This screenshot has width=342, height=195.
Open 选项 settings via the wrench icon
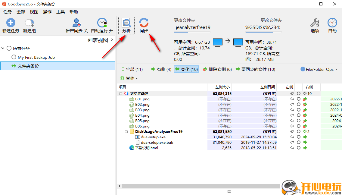315,25
